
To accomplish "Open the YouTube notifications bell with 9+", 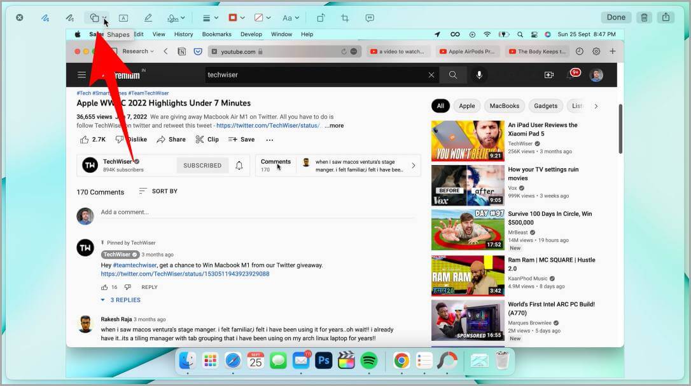I will click(x=573, y=74).
